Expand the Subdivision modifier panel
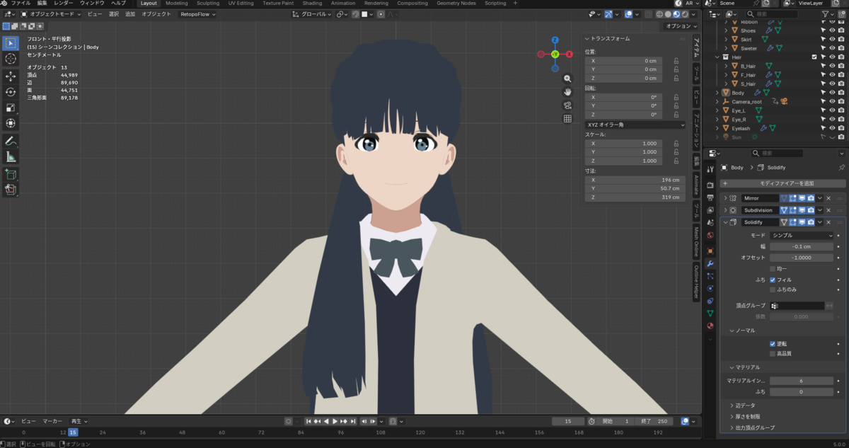The height and width of the screenshot is (448, 849). pyautogui.click(x=725, y=210)
